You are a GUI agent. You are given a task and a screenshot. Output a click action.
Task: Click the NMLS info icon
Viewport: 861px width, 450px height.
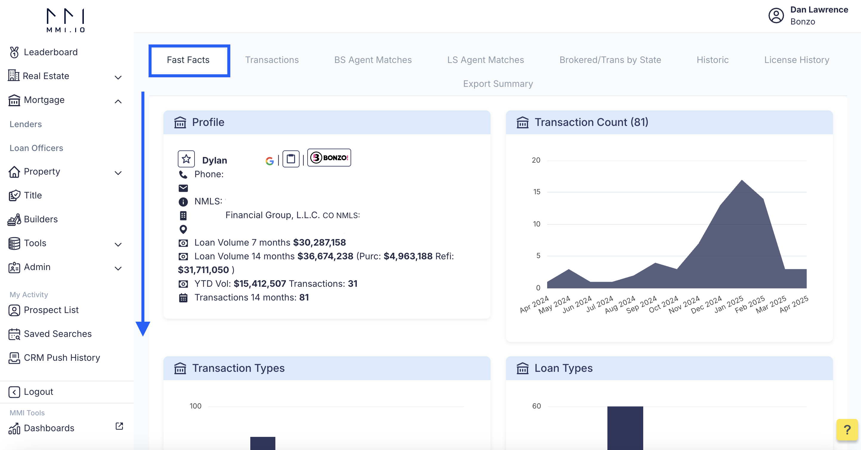tap(183, 202)
